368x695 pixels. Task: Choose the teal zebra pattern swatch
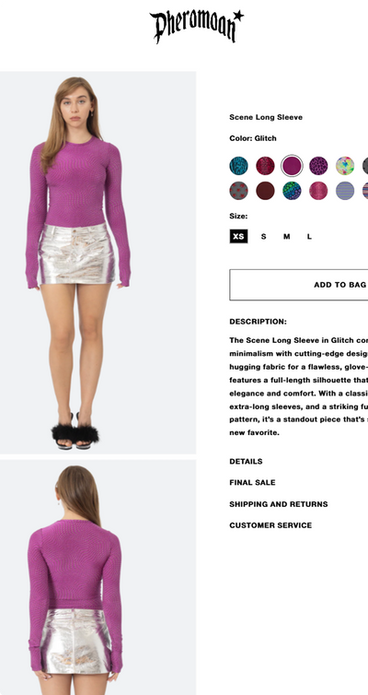(x=239, y=166)
